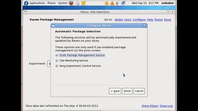Launch Firefox from the top panel
The image size is (198, 111).
pos(71,3)
